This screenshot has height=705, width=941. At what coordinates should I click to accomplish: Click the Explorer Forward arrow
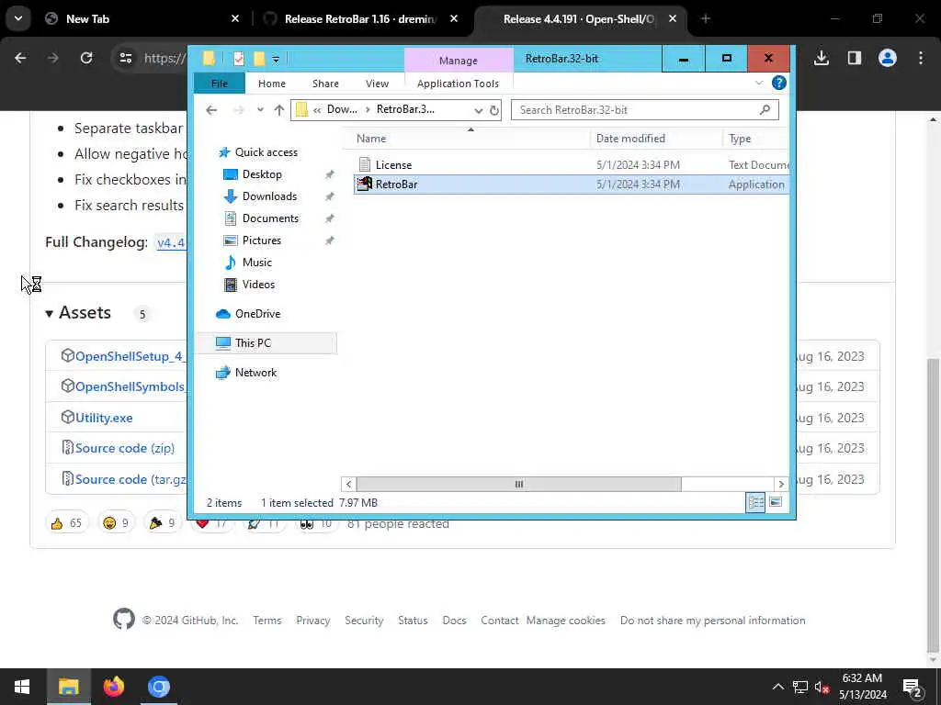[238, 110]
